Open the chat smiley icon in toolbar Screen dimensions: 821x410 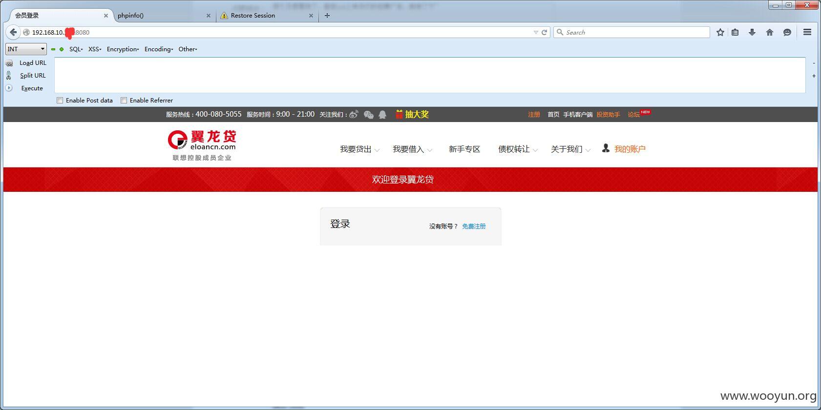tap(787, 32)
